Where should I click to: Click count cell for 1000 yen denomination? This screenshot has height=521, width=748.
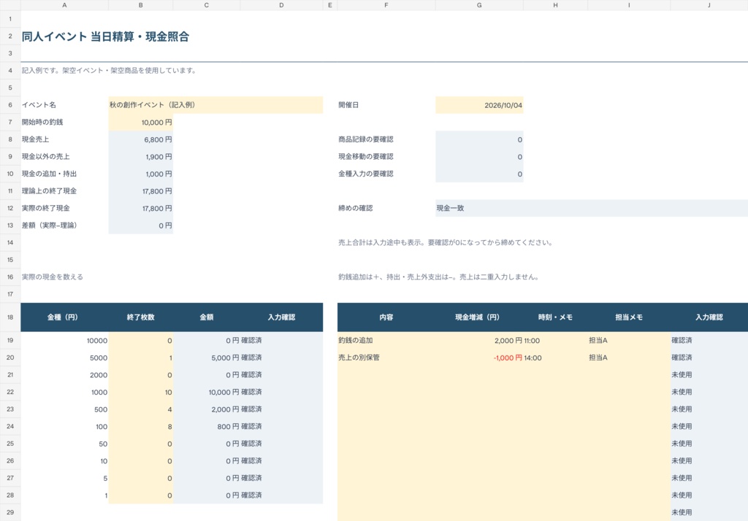point(141,392)
